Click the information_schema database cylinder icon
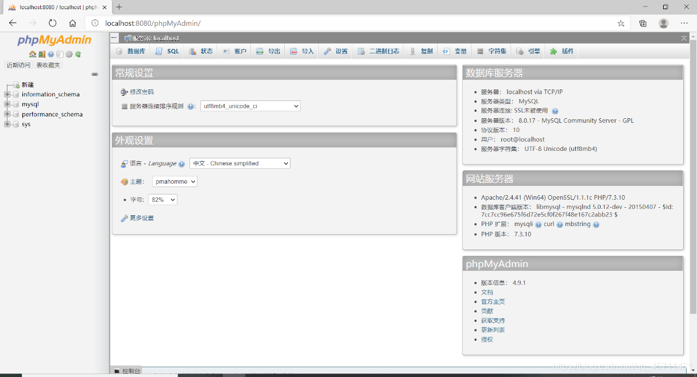This screenshot has height=377, width=697. tap(16, 95)
